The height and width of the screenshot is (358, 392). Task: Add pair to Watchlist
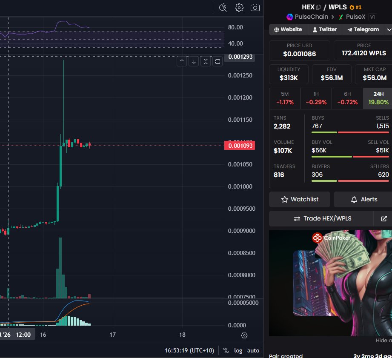(x=300, y=199)
